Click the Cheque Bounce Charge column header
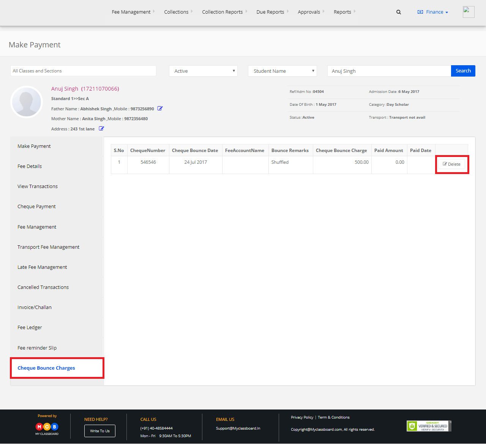 [x=341, y=151]
